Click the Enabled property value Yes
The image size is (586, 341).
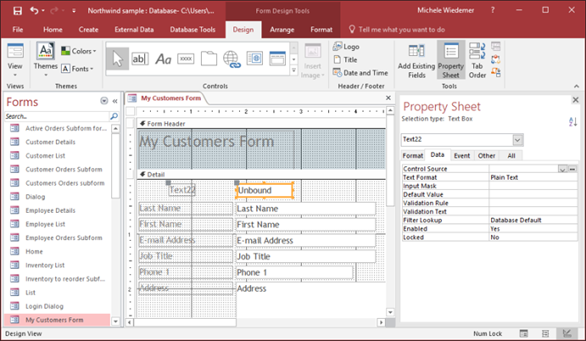[533, 229]
